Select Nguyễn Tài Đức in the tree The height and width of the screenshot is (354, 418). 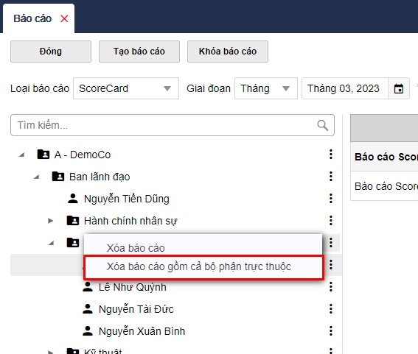pyautogui.click(x=136, y=309)
